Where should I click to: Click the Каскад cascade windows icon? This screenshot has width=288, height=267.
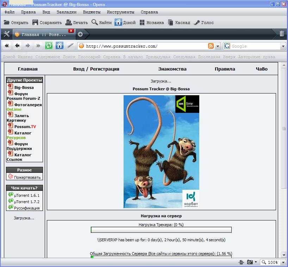point(171,23)
